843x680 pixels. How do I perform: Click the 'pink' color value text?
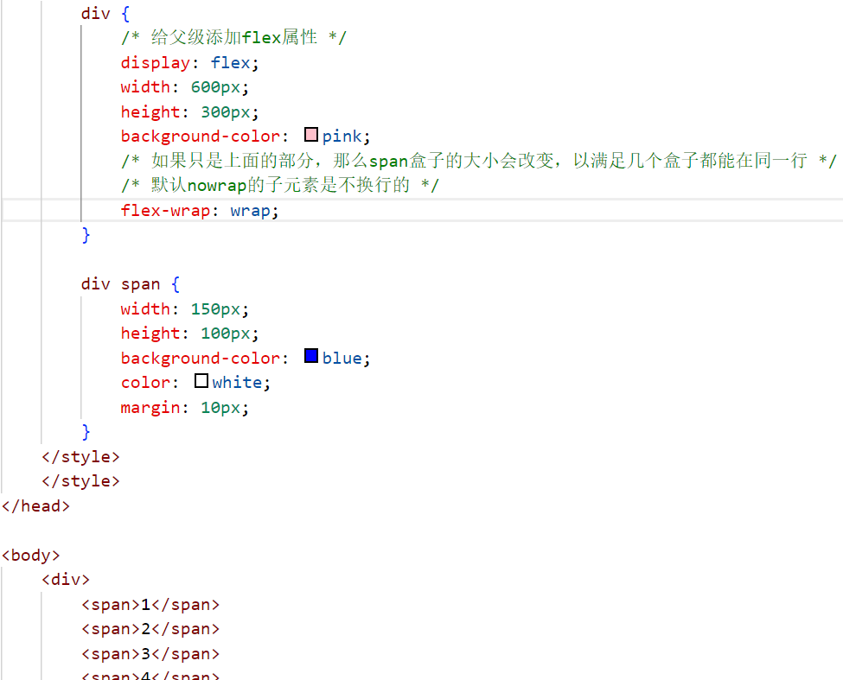(x=342, y=137)
